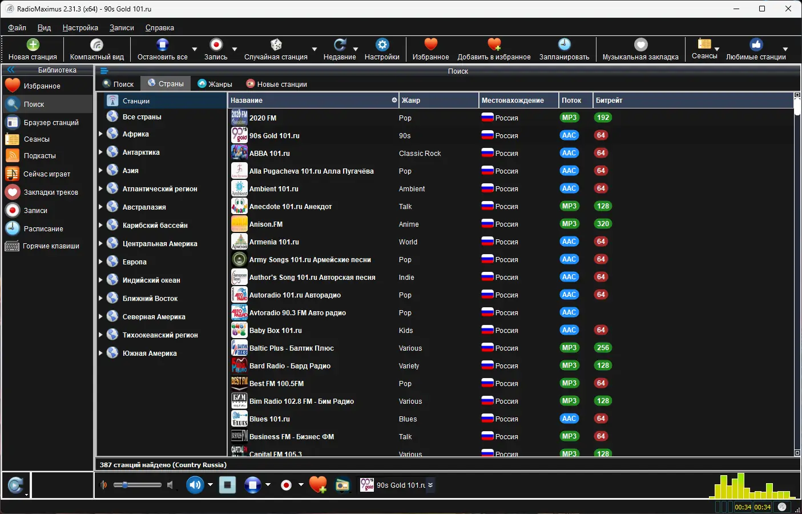
Task: Select the Anison.FM station row
Action: [x=510, y=224]
